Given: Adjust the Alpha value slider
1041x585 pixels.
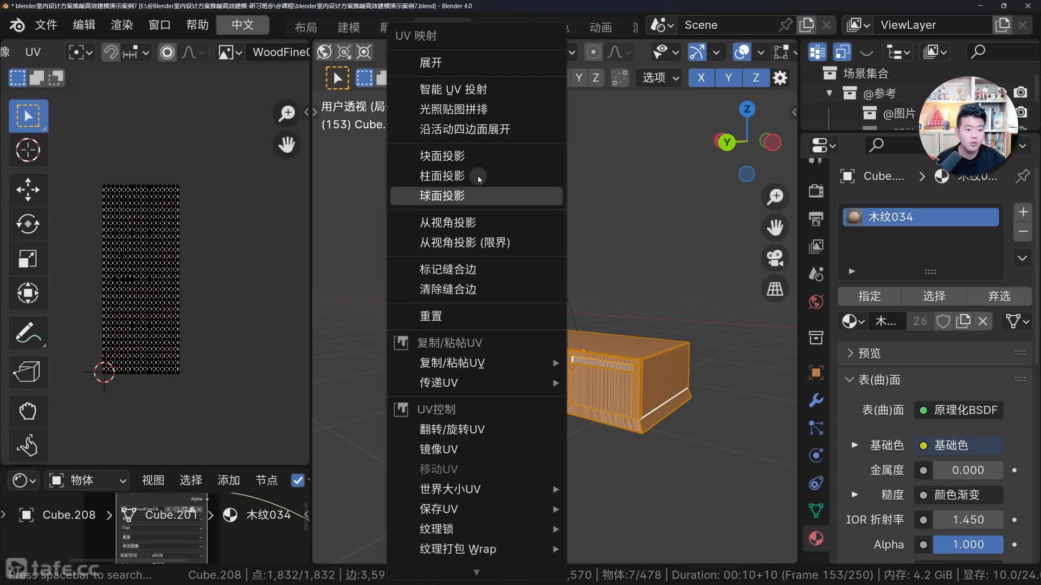Looking at the screenshot, I should point(967,544).
